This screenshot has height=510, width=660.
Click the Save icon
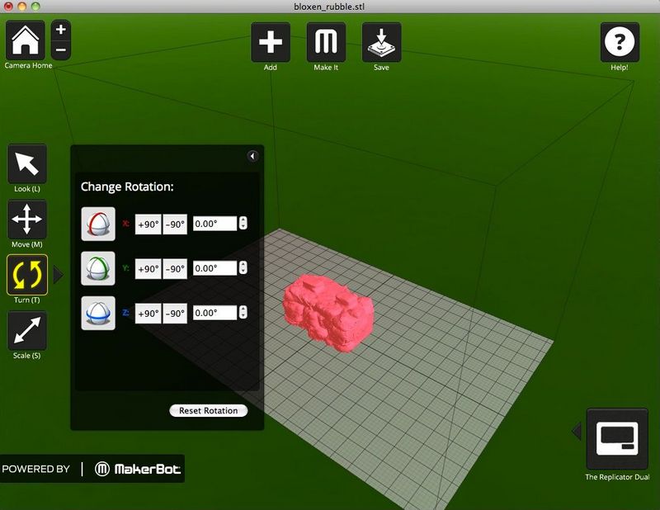(x=381, y=42)
